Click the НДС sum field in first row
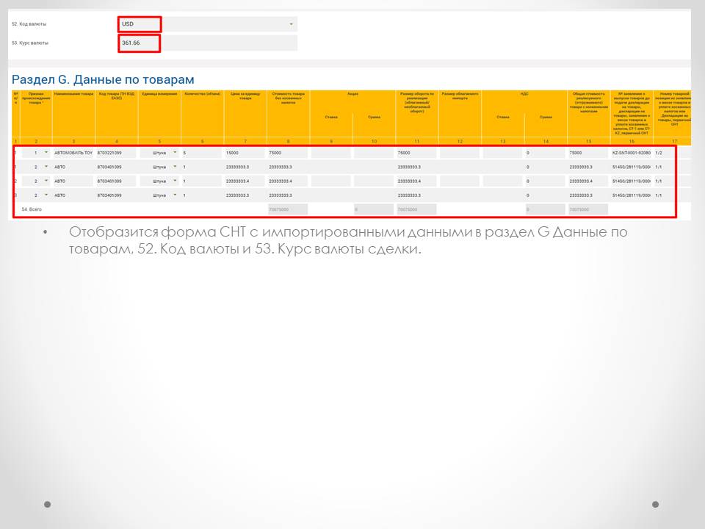Screen dimensions: 705x529 click(x=545, y=153)
